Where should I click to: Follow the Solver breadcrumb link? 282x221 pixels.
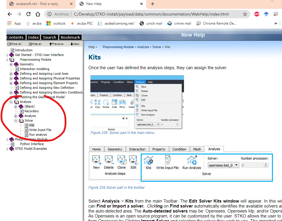[x=157, y=47]
